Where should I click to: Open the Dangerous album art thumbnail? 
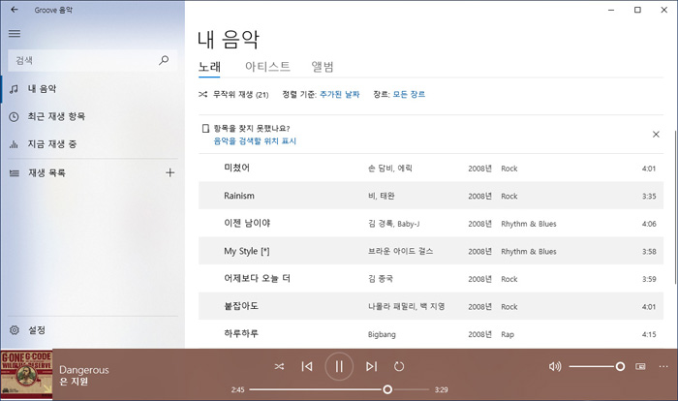click(x=26, y=374)
